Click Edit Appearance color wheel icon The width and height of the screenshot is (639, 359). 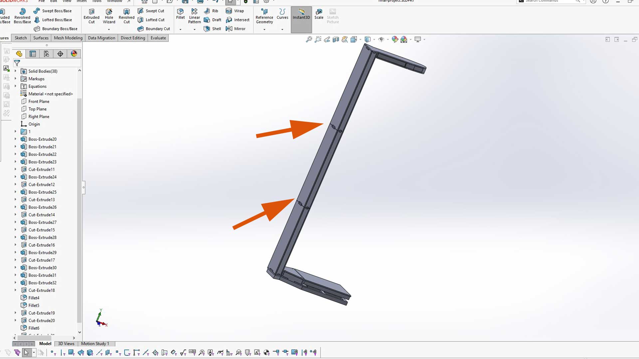[x=395, y=40]
